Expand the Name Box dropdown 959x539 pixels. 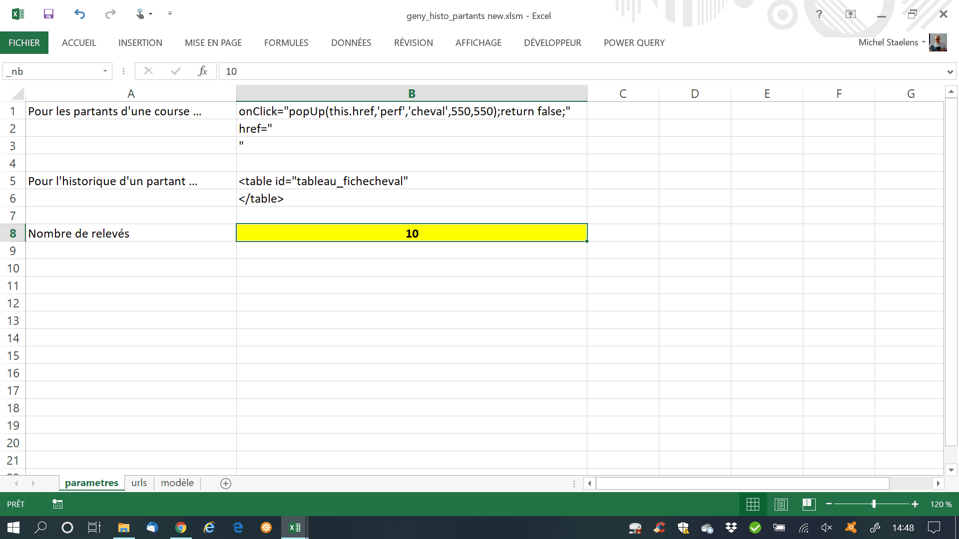pos(105,71)
